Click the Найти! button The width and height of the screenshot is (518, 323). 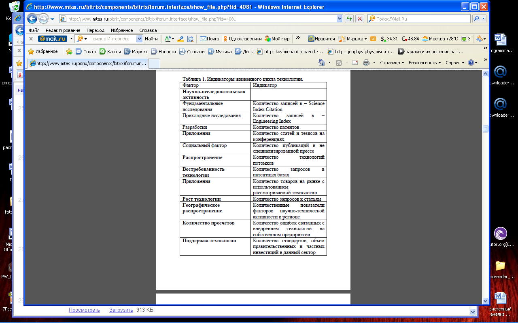pos(152,39)
